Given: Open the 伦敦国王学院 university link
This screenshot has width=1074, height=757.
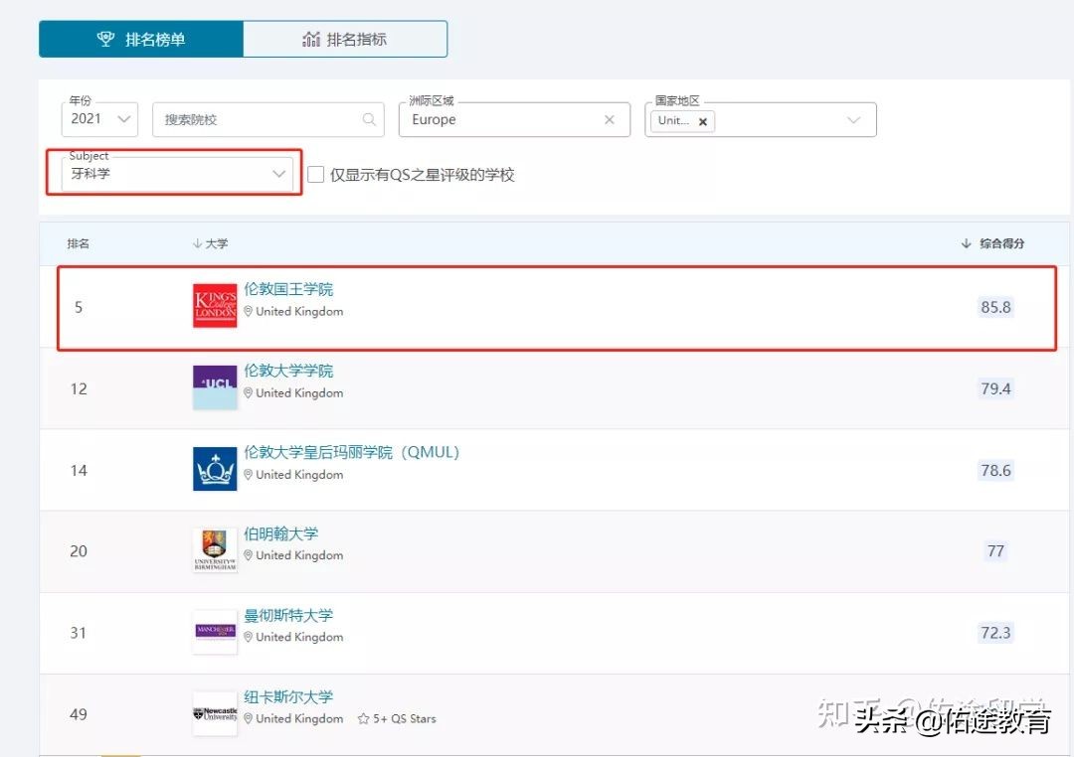Looking at the screenshot, I should coord(288,288).
